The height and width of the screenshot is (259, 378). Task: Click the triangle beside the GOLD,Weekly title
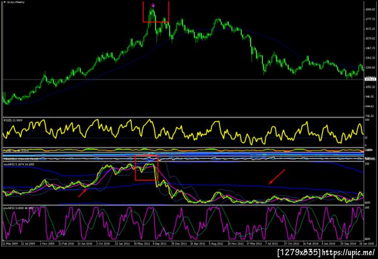[x=4, y=2]
